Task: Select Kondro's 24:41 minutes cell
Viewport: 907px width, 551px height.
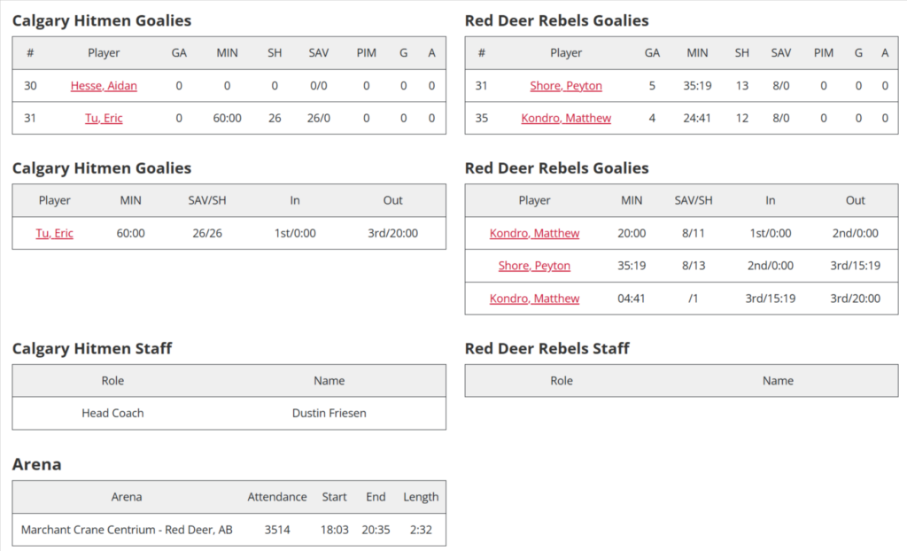Action: tap(697, 118)
